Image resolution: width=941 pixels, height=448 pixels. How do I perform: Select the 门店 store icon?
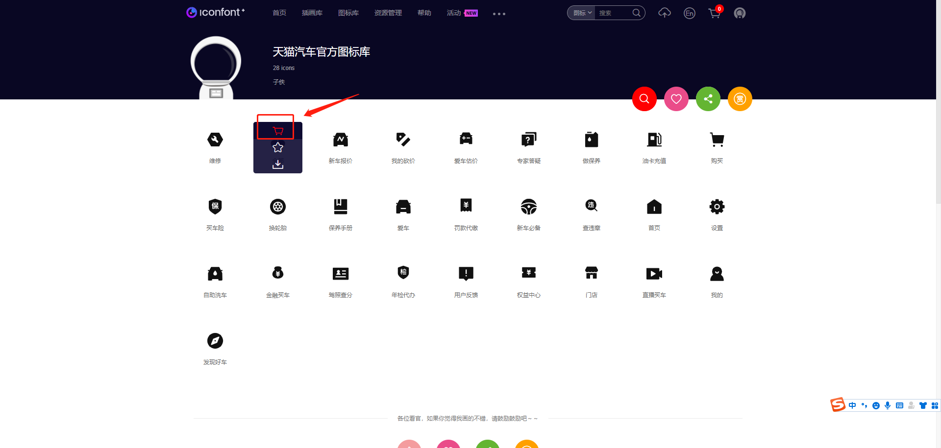[x=592, y=274]
